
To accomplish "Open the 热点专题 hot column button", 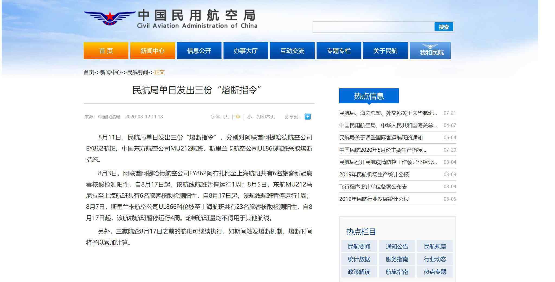I will point(435,272).
